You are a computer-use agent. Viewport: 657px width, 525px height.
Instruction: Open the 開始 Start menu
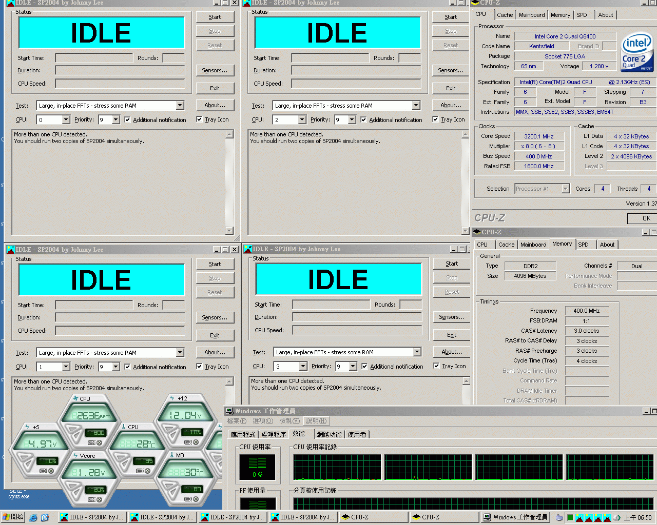[13, 517]
